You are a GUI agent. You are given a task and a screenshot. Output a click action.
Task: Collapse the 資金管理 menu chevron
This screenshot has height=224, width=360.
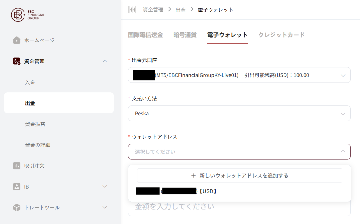105,61
